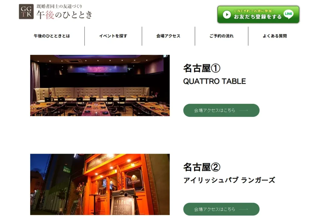The image size is (310, 223).
Task: Click the 名古屋① heading
Action: pyautogui.click(x=202, y=68)
